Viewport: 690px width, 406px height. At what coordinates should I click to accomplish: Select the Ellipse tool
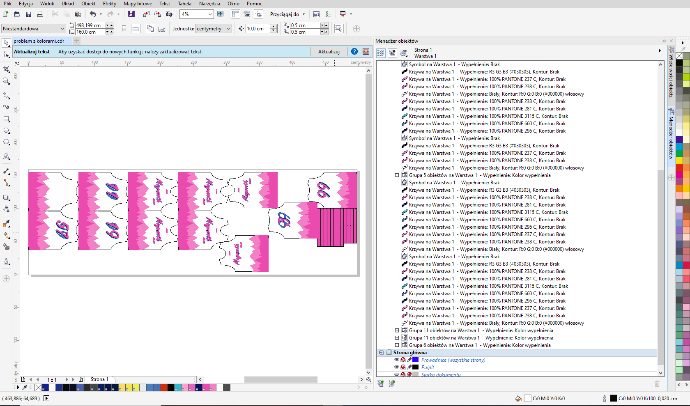[7, 131]
